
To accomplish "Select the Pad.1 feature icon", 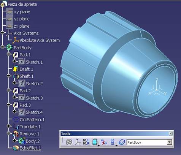I will pos(16,55).
